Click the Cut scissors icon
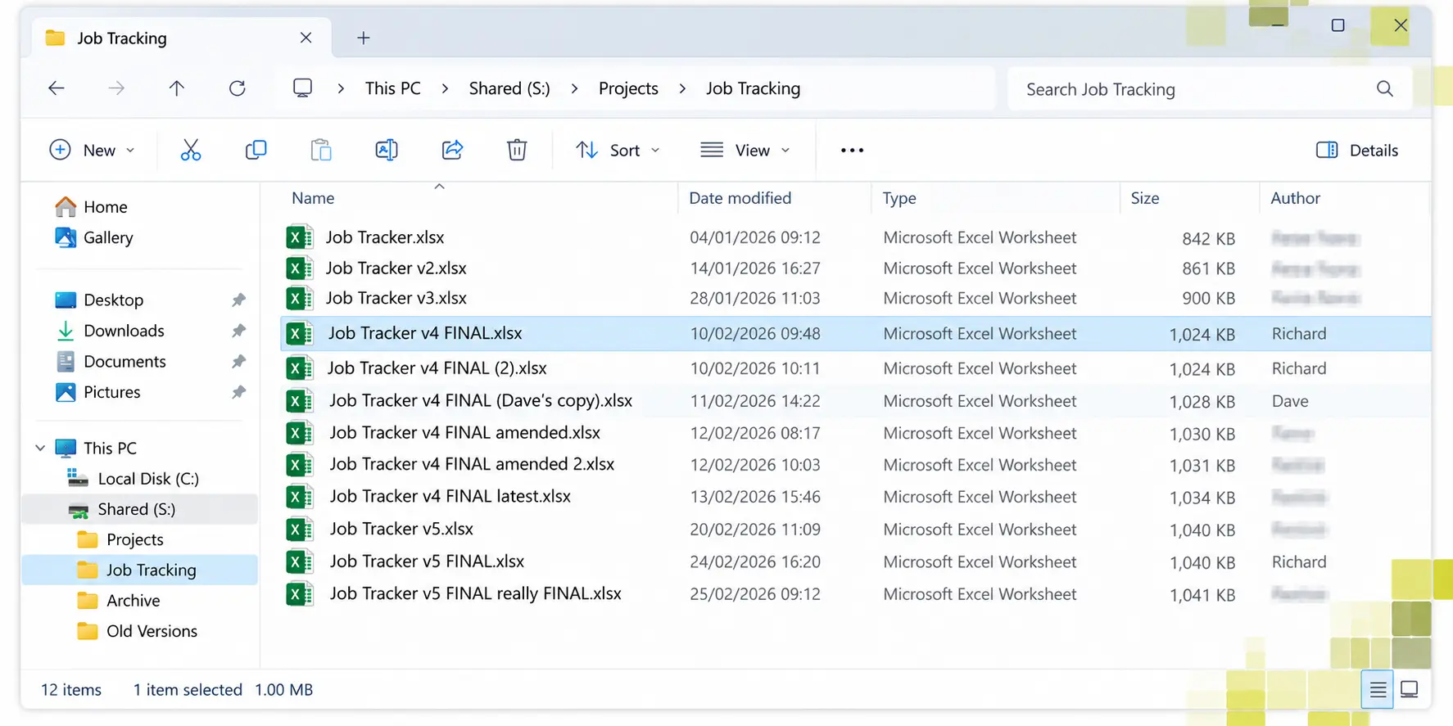Screen dimensions: 1453x726 point(190,150)
